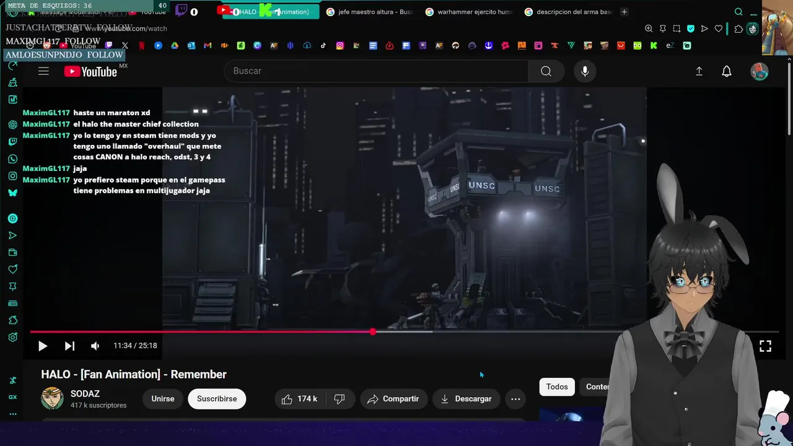Select the Todos filter chip
This screenshot has width=793, height=446.
557,387
